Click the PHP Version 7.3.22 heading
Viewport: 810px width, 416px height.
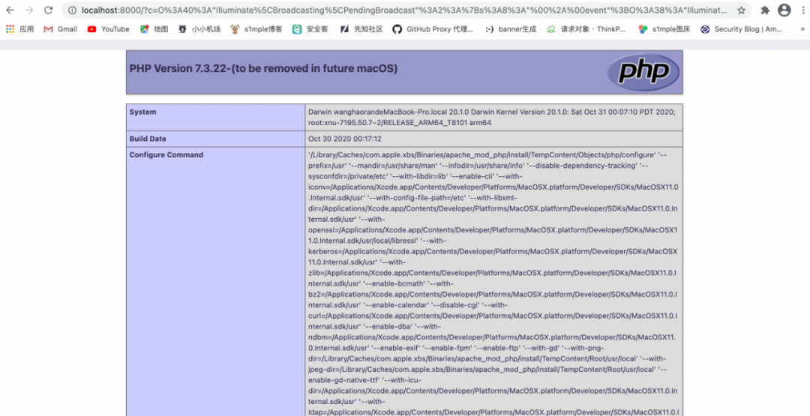click(263, 68)
